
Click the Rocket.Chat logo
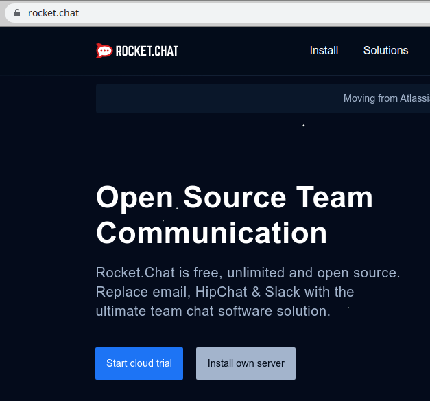[x=137, y=51]
